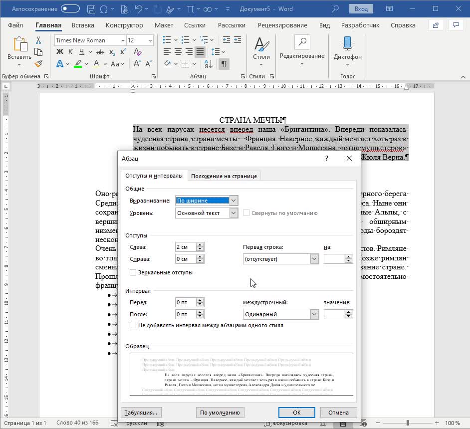The height and width of the screenshot is (429, 470).
Task: Select the Format Painter brush
Action: click(x=38, y=63)
